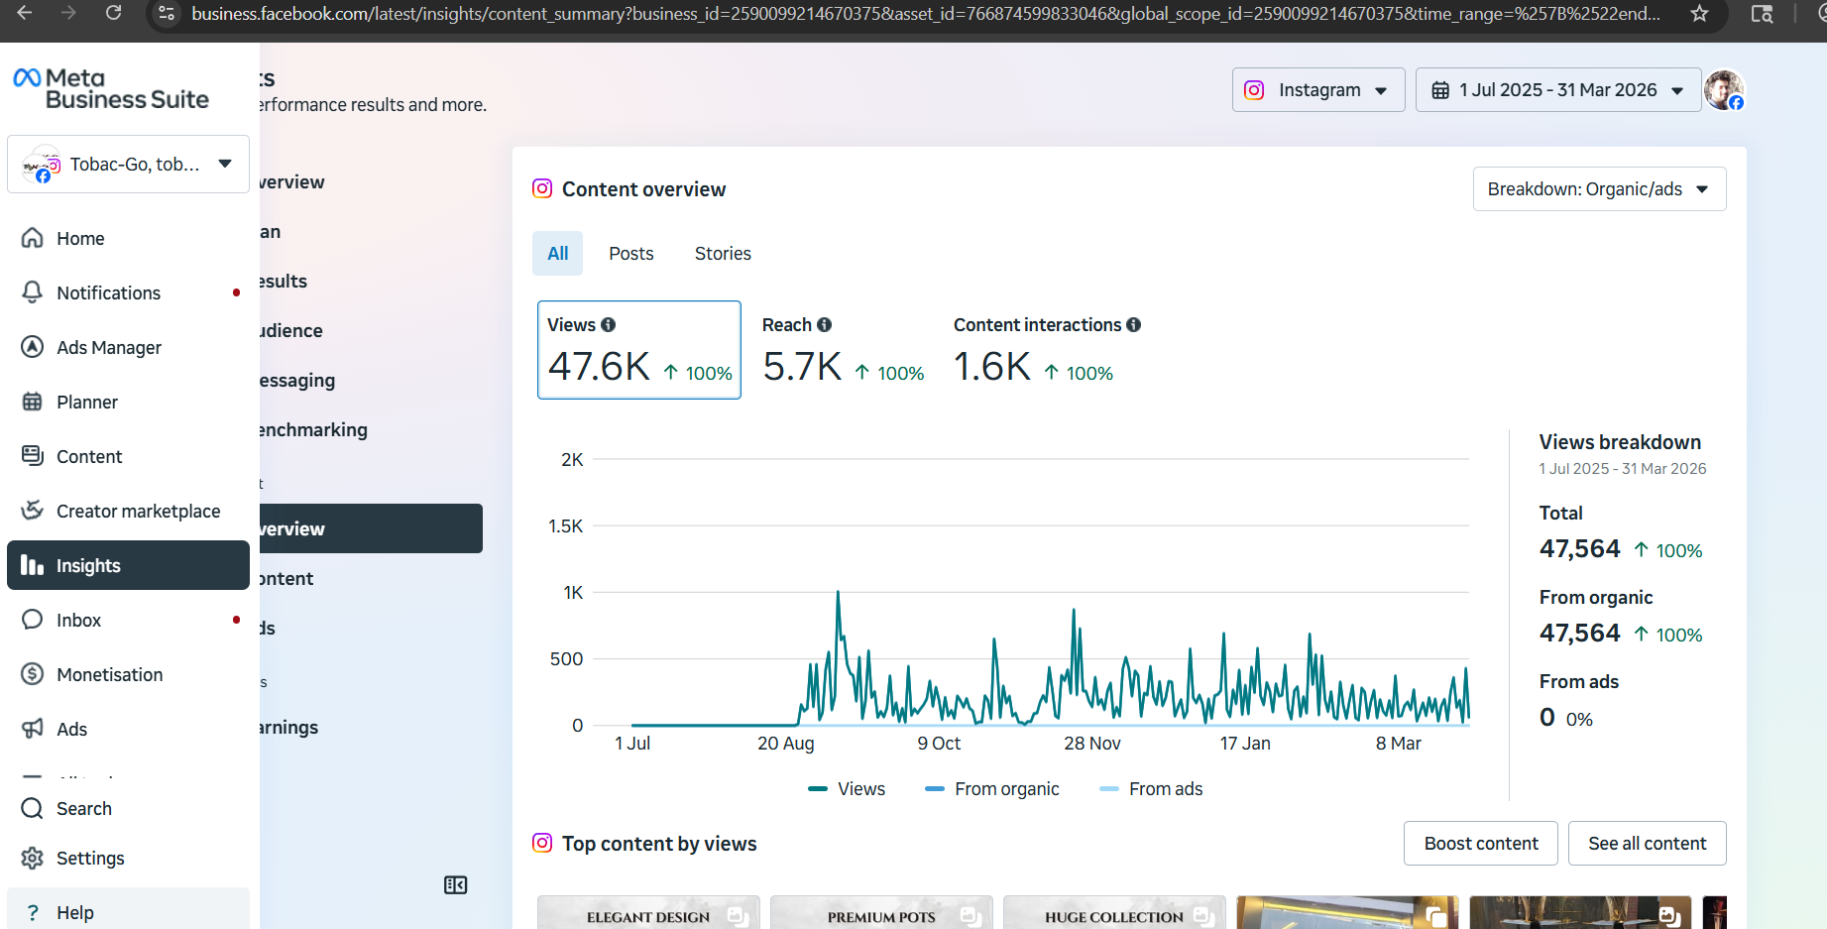Open the ELEGANT DESIGN post thumbnail
The width and height of the screenshot is (1827, 929).
648,912
